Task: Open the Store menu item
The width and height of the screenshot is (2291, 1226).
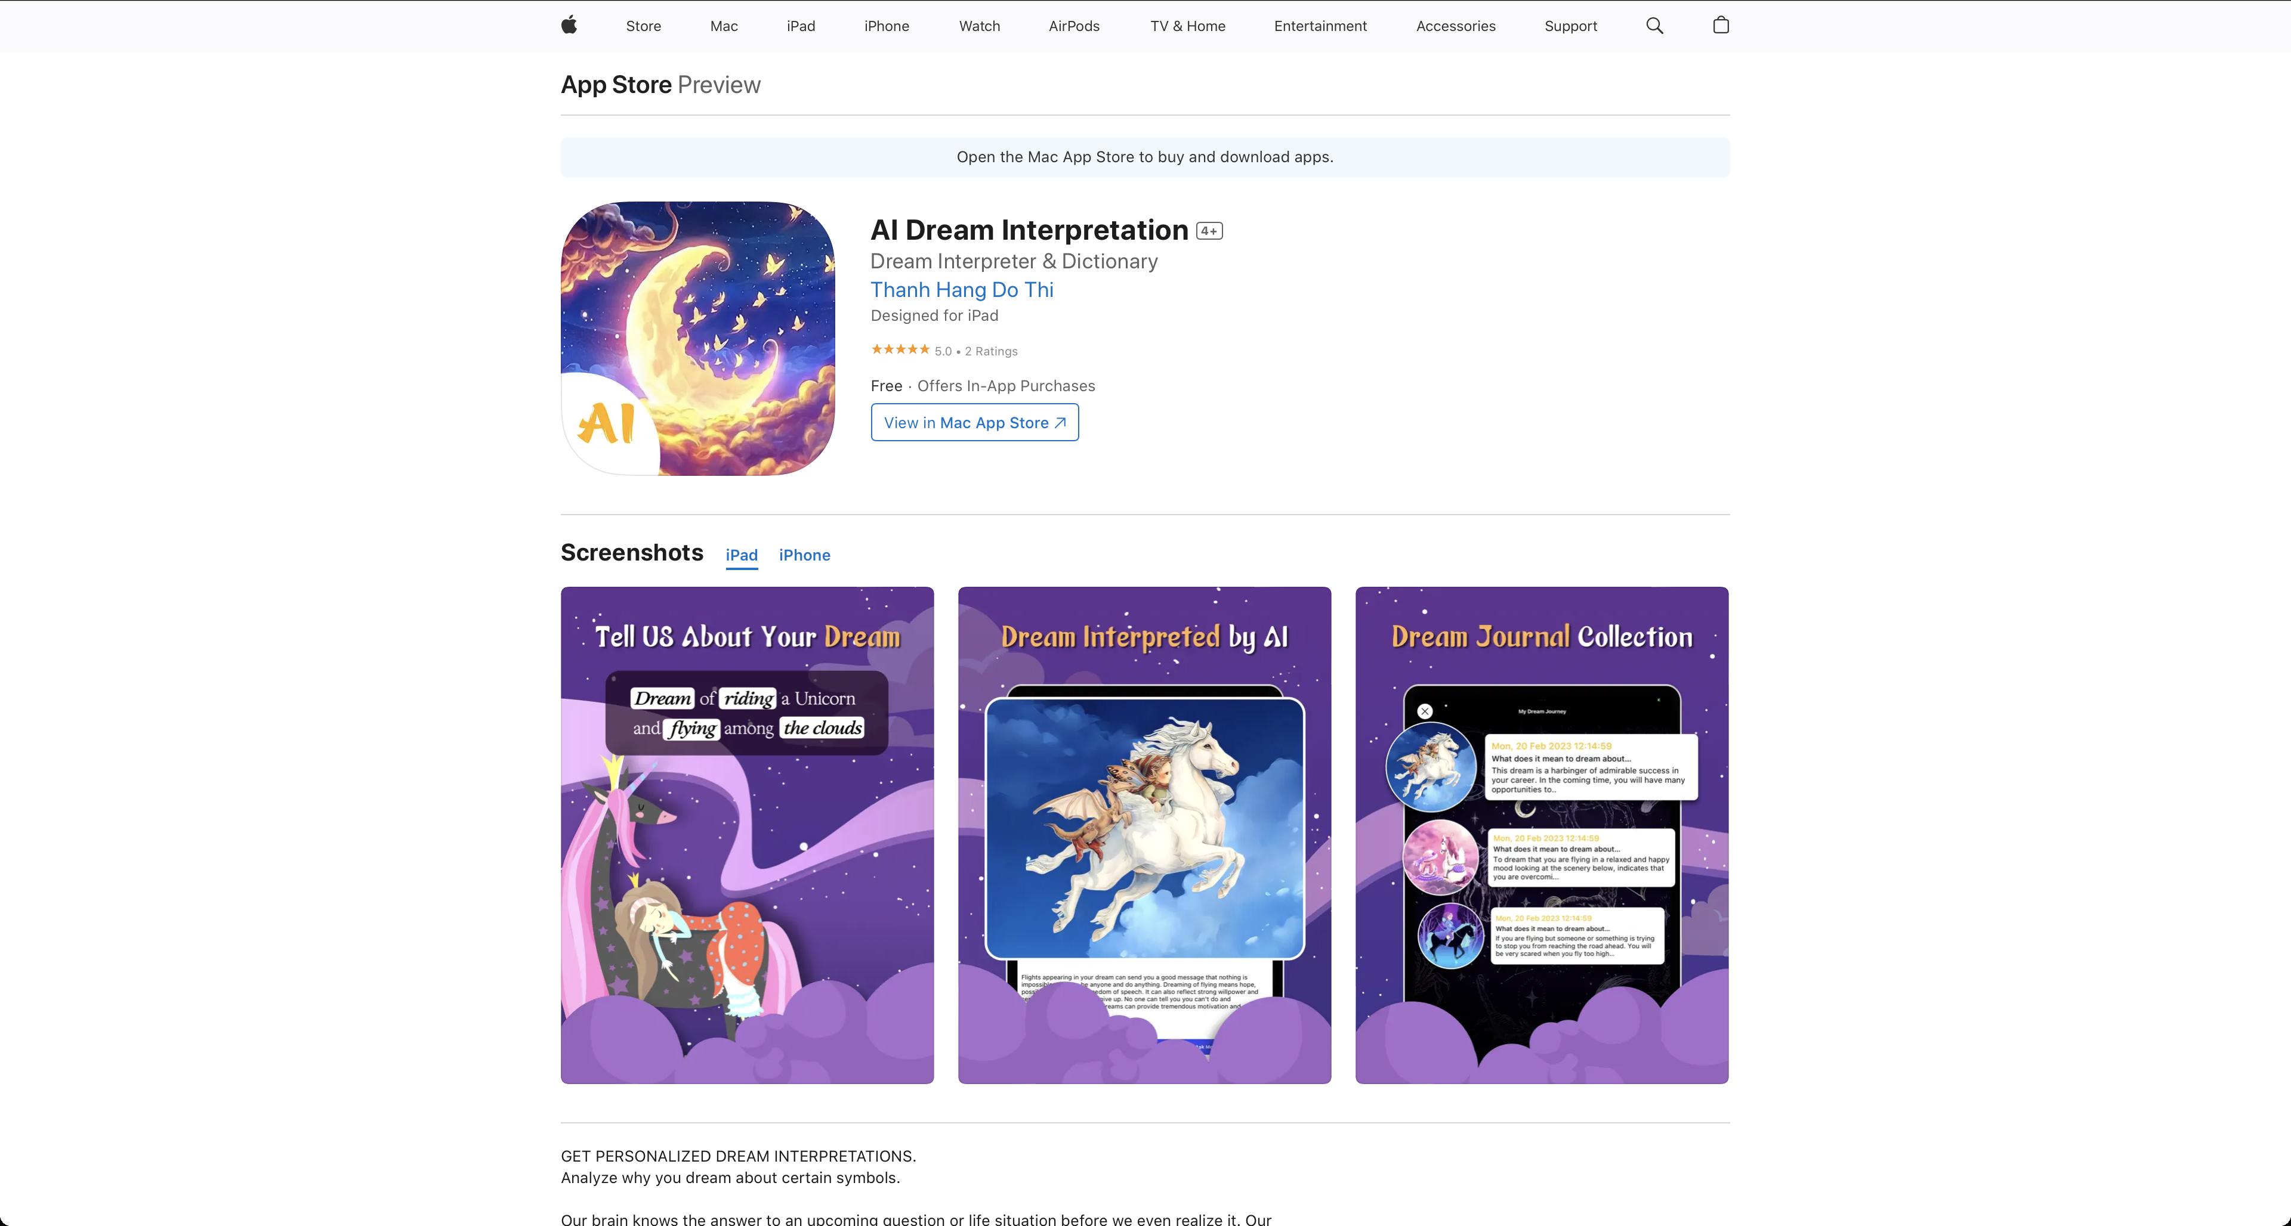Action: 643,26
